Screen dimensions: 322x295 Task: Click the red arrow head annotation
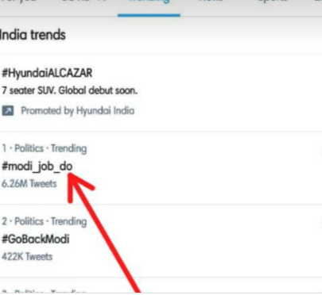78,186
